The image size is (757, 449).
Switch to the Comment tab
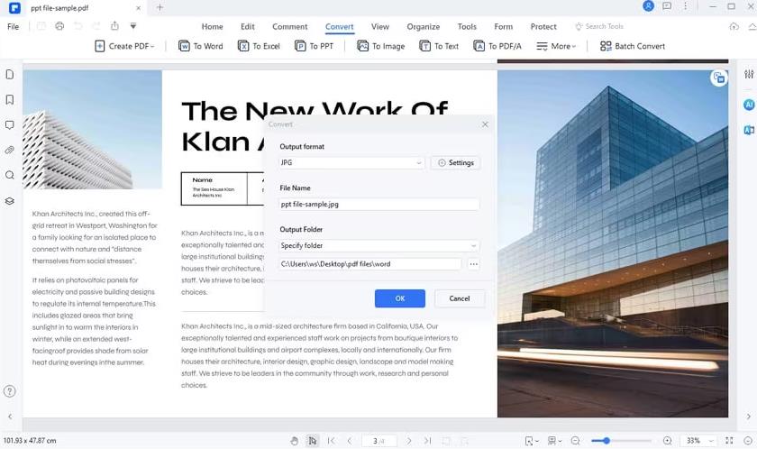289,26
